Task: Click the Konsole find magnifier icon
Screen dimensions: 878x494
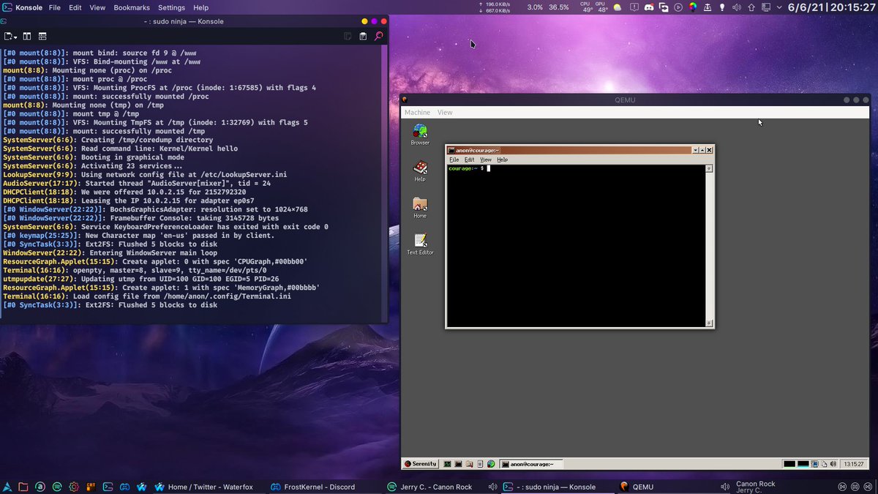Action: [x=378, y=36]
